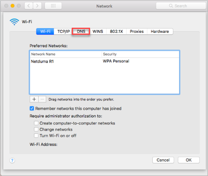208x176 pixels.
Task: Click the Security column header
Action: coord(140,54)
